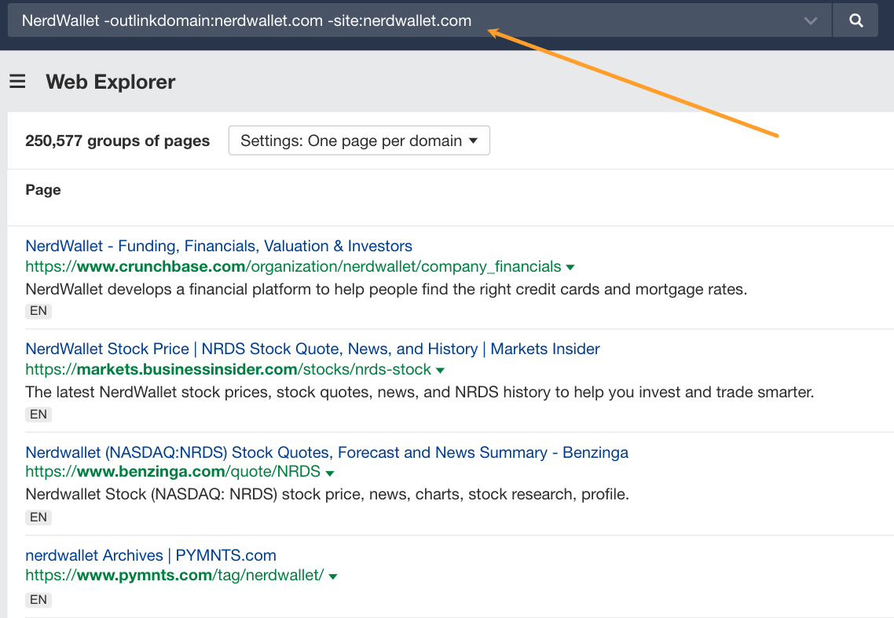Expand the caret beside the Benzinga URL

point(329,473)
